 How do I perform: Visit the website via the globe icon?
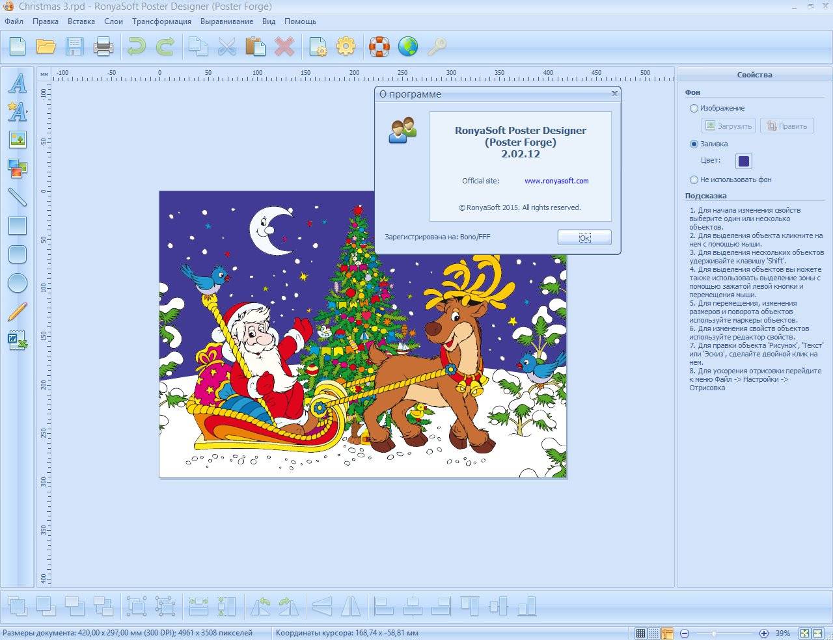(x=408, y=46)
